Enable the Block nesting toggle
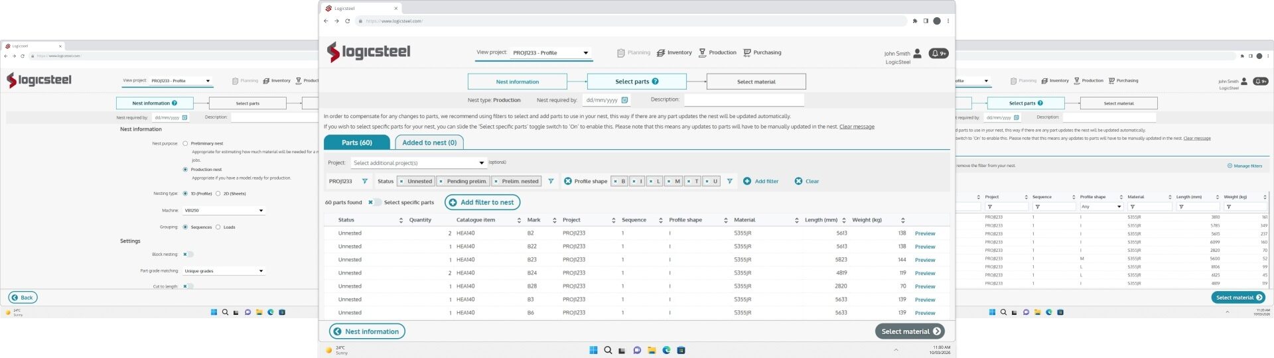1274x358 pixels. point(188,254)
